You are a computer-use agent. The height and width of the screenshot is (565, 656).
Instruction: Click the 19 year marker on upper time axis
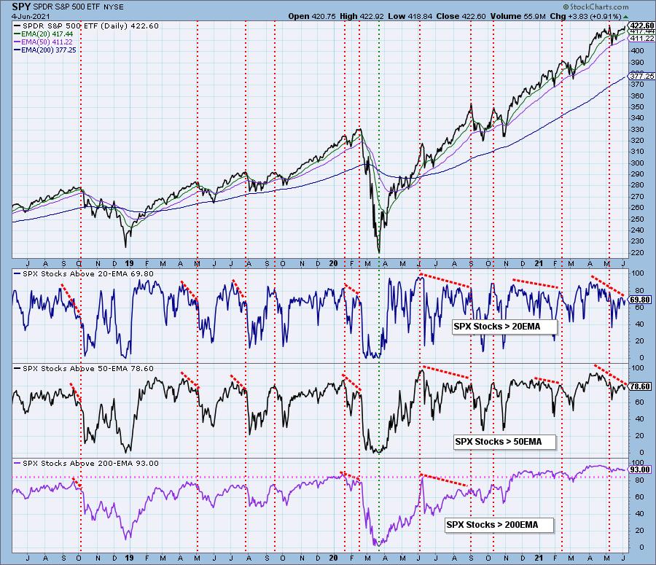click(x=129, y=264)
